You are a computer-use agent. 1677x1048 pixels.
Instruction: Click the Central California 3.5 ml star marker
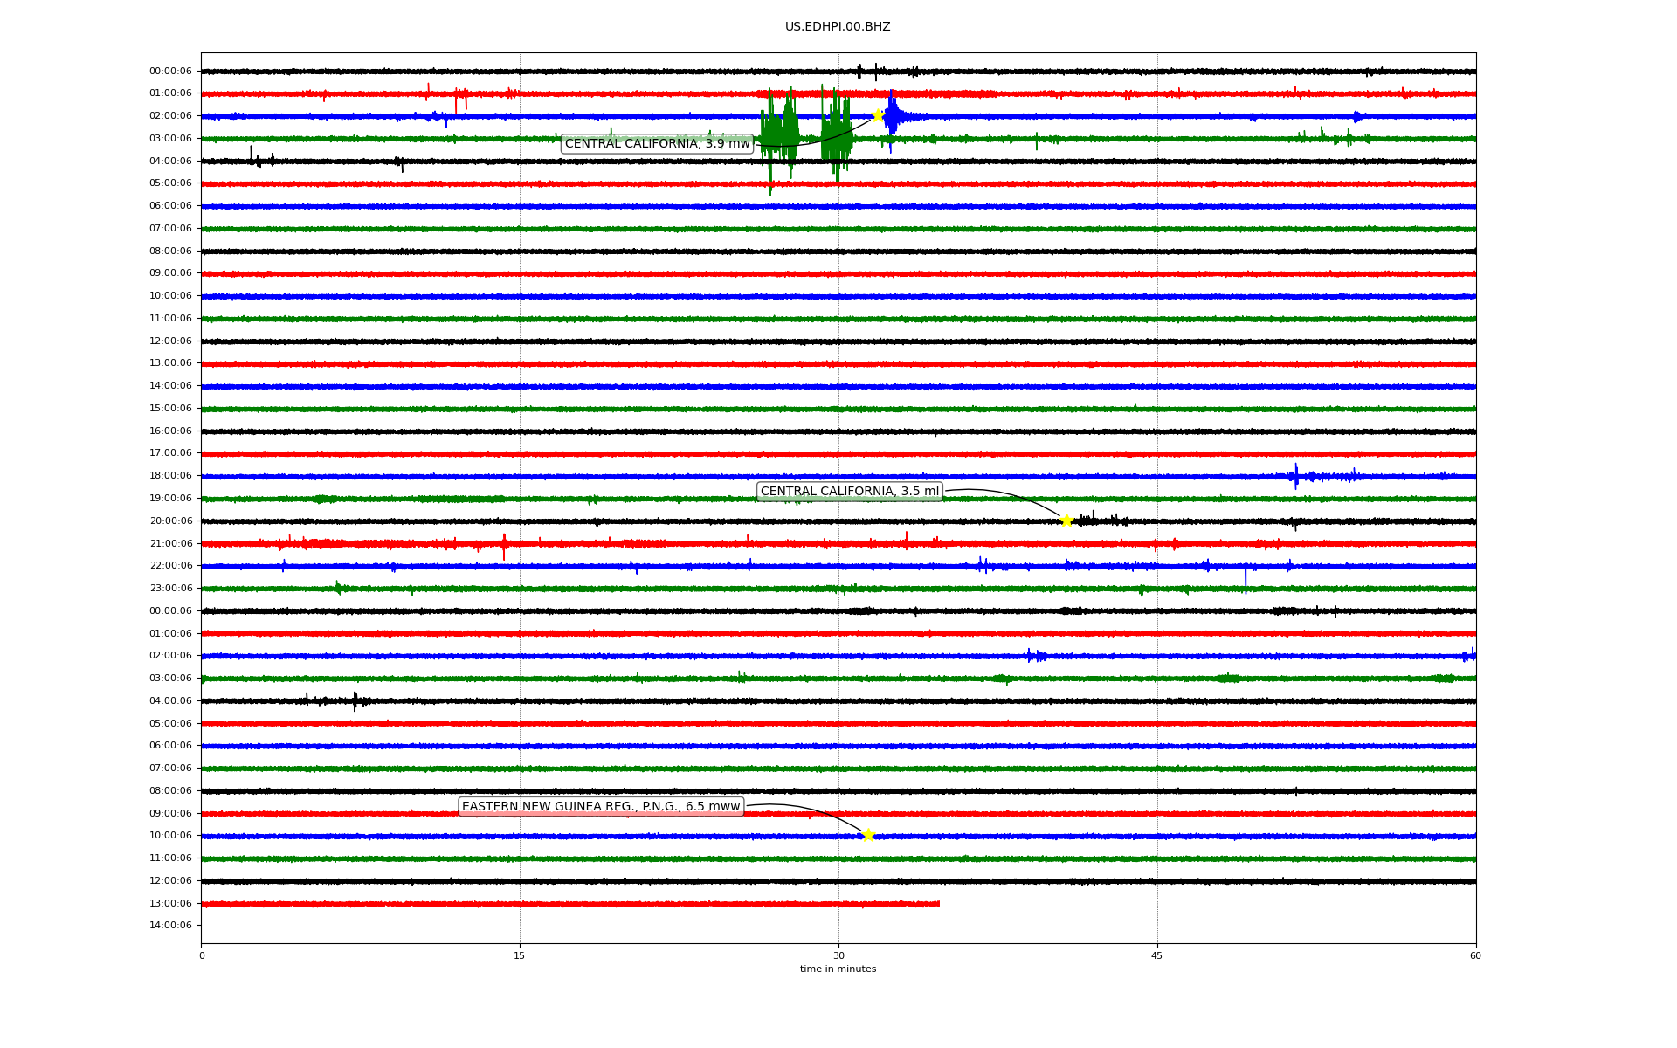pos(1066,521)
